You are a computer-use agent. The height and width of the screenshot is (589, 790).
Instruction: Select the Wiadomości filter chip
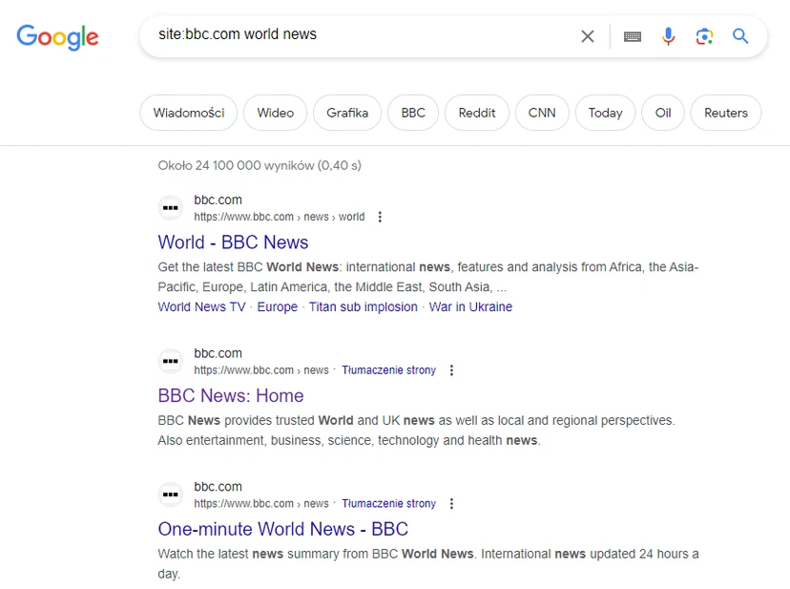point(188,113)
